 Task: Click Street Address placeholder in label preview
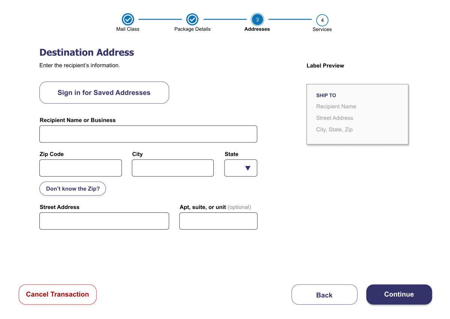335,118
